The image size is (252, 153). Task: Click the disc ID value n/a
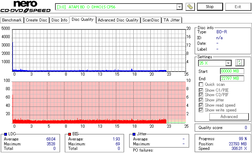coord(219,38)
